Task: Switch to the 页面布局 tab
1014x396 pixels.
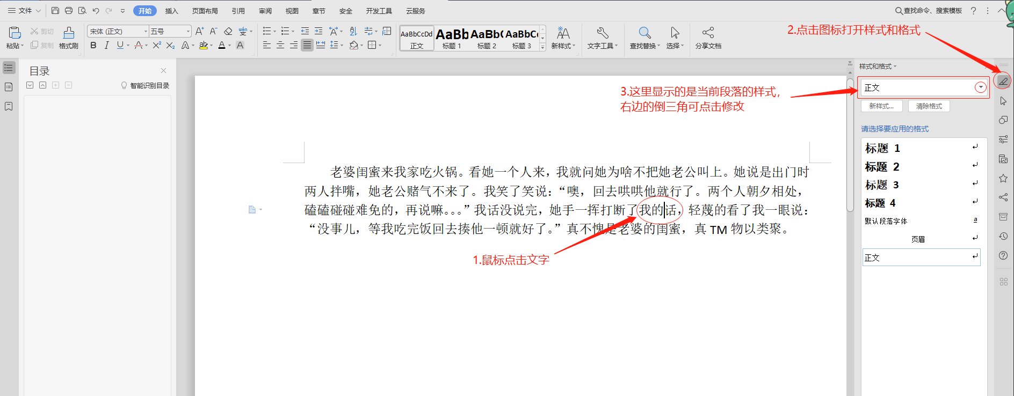Action: point(205,11)
